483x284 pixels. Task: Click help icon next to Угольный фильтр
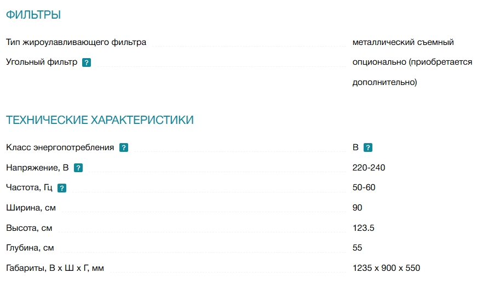pos(87,63)
